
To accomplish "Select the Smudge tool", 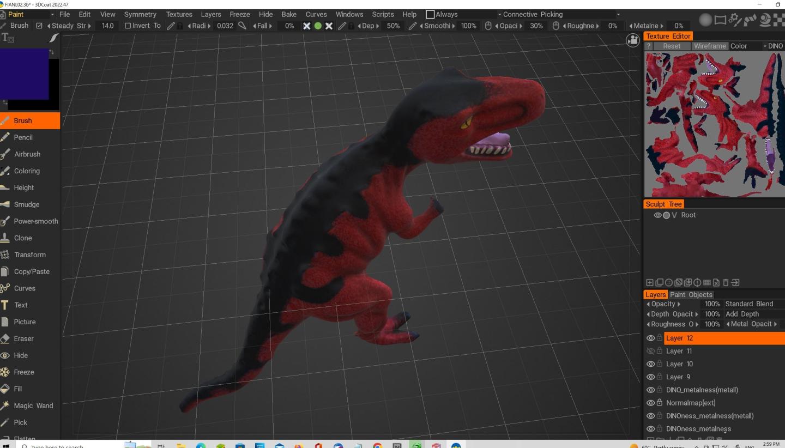I will tap(29, 204).
